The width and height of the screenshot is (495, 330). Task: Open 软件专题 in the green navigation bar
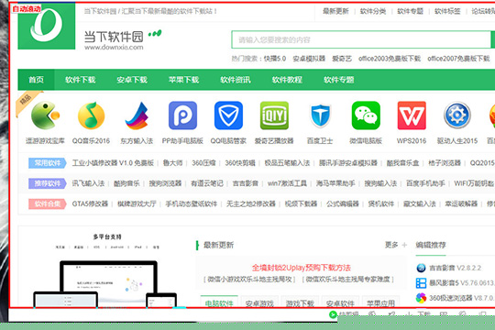pyautogui.click(x=339, y=80)
